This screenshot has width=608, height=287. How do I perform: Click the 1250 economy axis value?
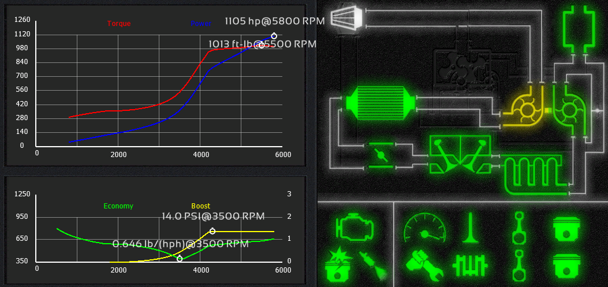coord(22,194)
